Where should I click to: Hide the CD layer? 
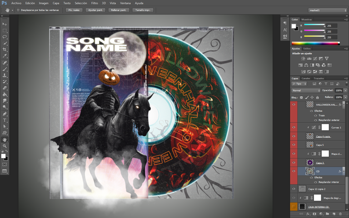(x=294, y=171)
